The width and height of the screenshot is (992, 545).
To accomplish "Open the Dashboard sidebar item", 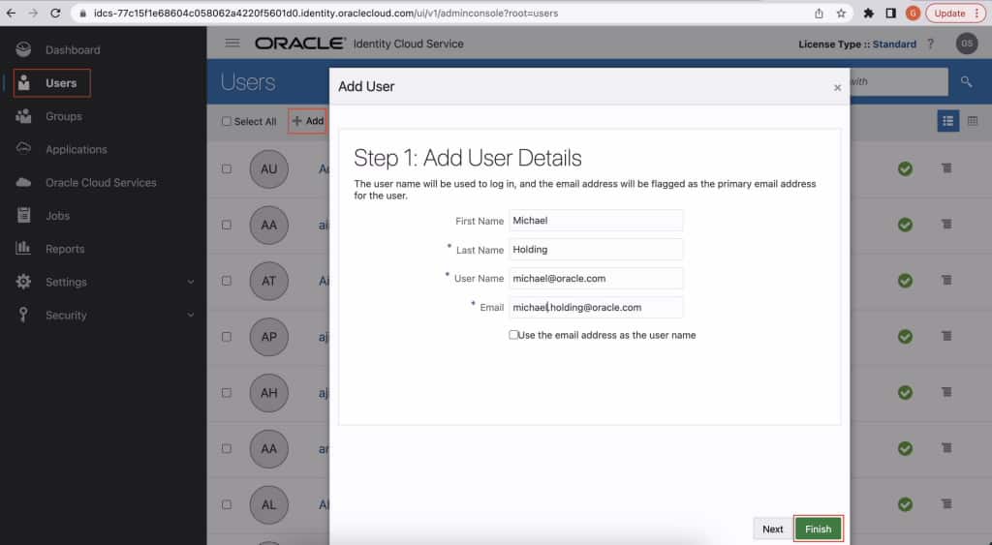I will (72, 50).
